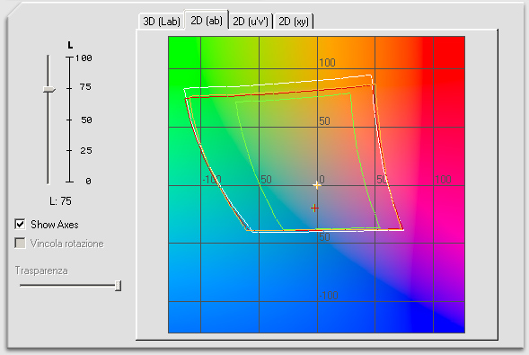
Task: Click the red crosshair marker
Action: pyautogui.click(x=314, y=209)
